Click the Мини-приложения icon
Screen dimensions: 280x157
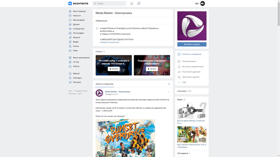[x=70, y=58]
